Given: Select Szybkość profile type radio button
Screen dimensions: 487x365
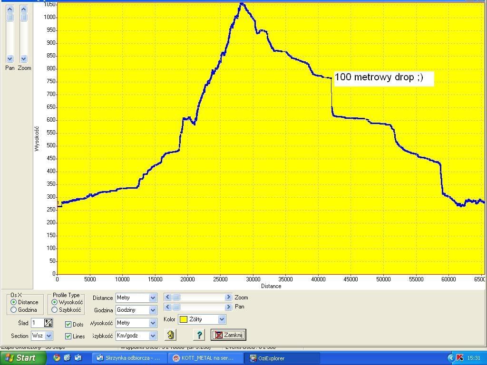Looking at the screenshot, I should [55, 310].
